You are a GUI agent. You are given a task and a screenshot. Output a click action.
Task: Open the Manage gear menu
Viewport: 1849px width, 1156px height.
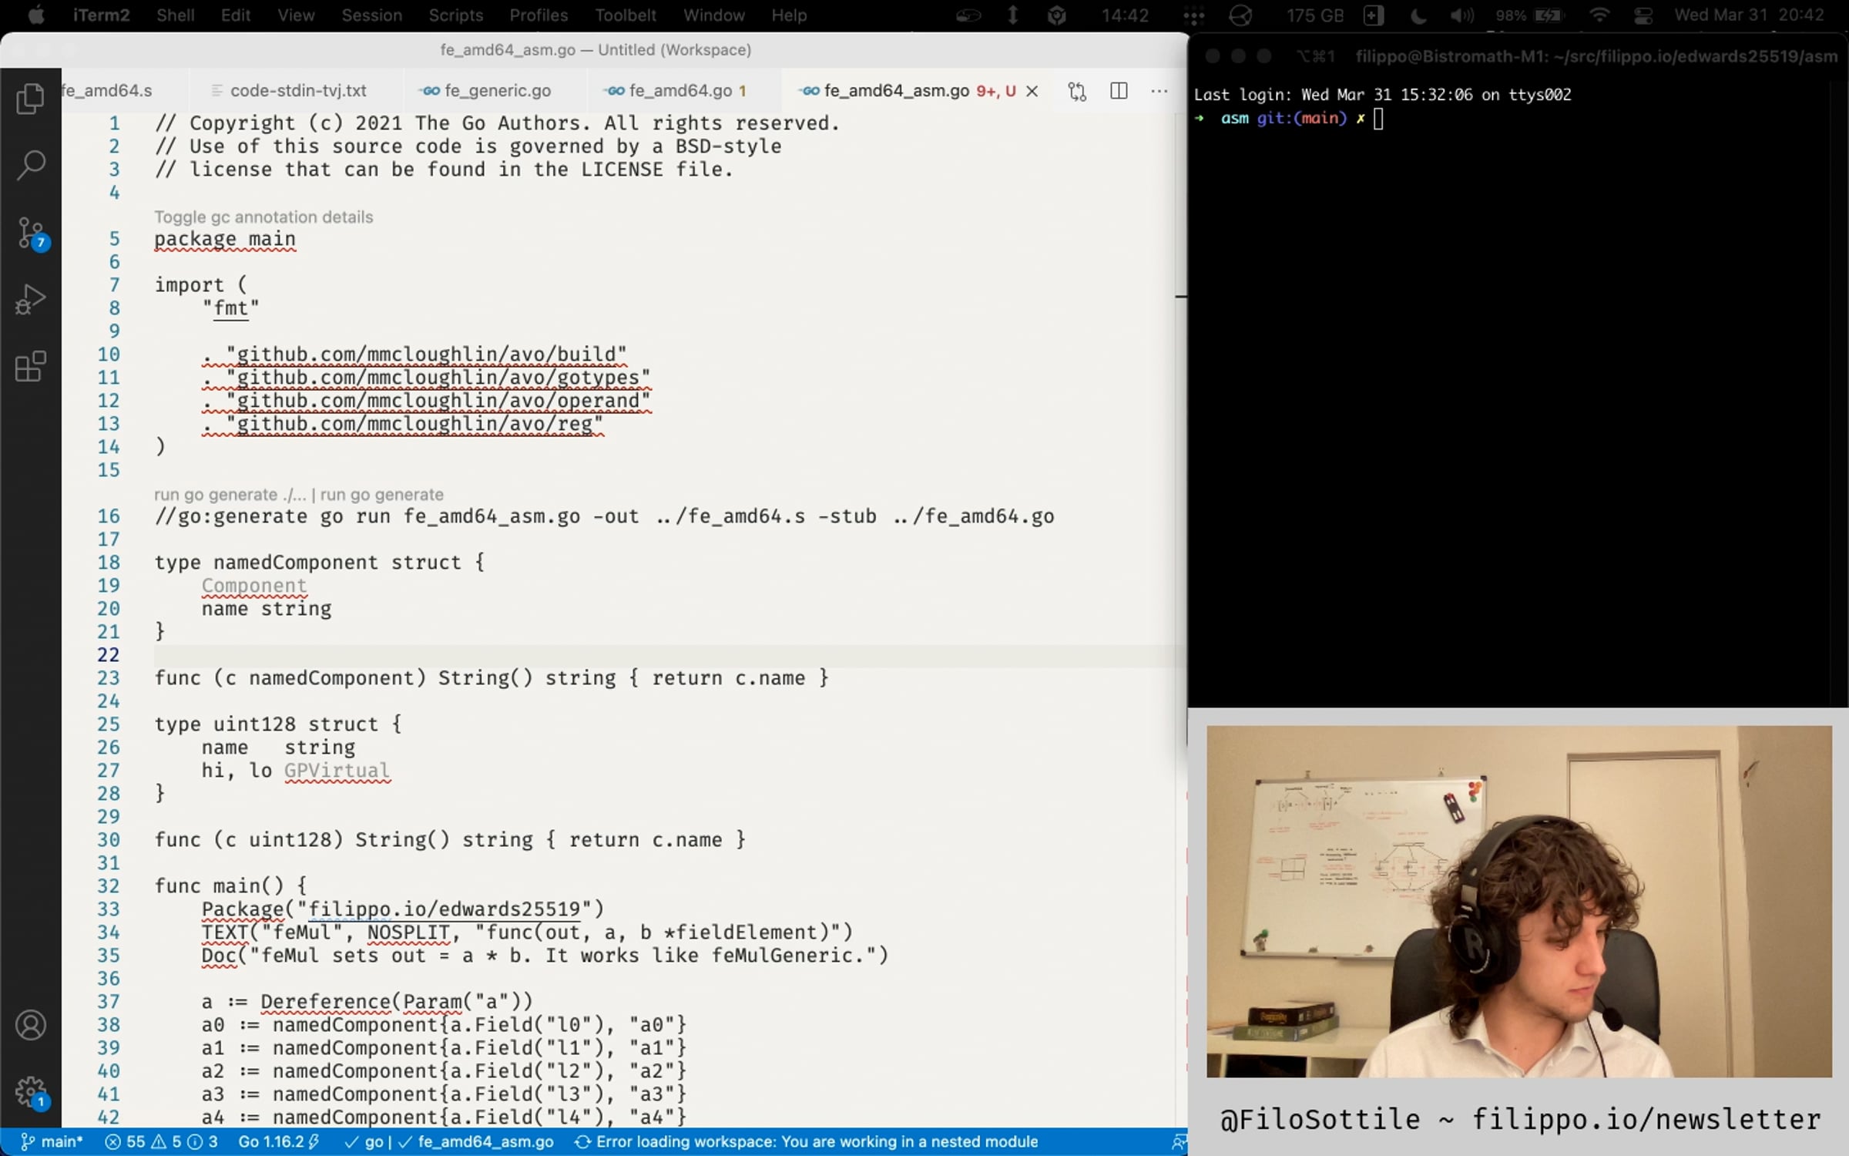(x=32, y=1092)
